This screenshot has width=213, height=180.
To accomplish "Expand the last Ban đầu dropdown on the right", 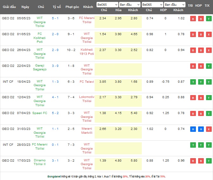I will point(175,5).
